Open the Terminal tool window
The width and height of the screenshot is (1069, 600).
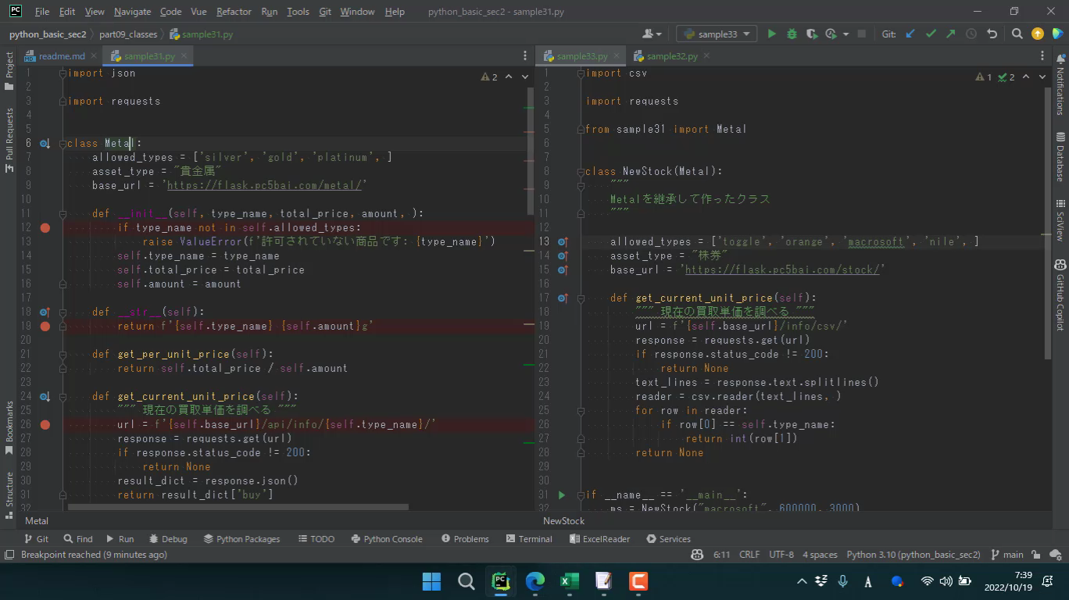coord(528,539)
